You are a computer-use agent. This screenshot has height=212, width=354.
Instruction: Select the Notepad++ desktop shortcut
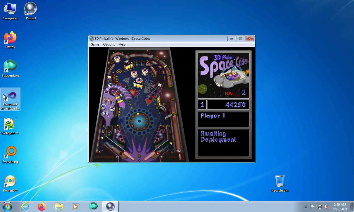pos(10,126)
